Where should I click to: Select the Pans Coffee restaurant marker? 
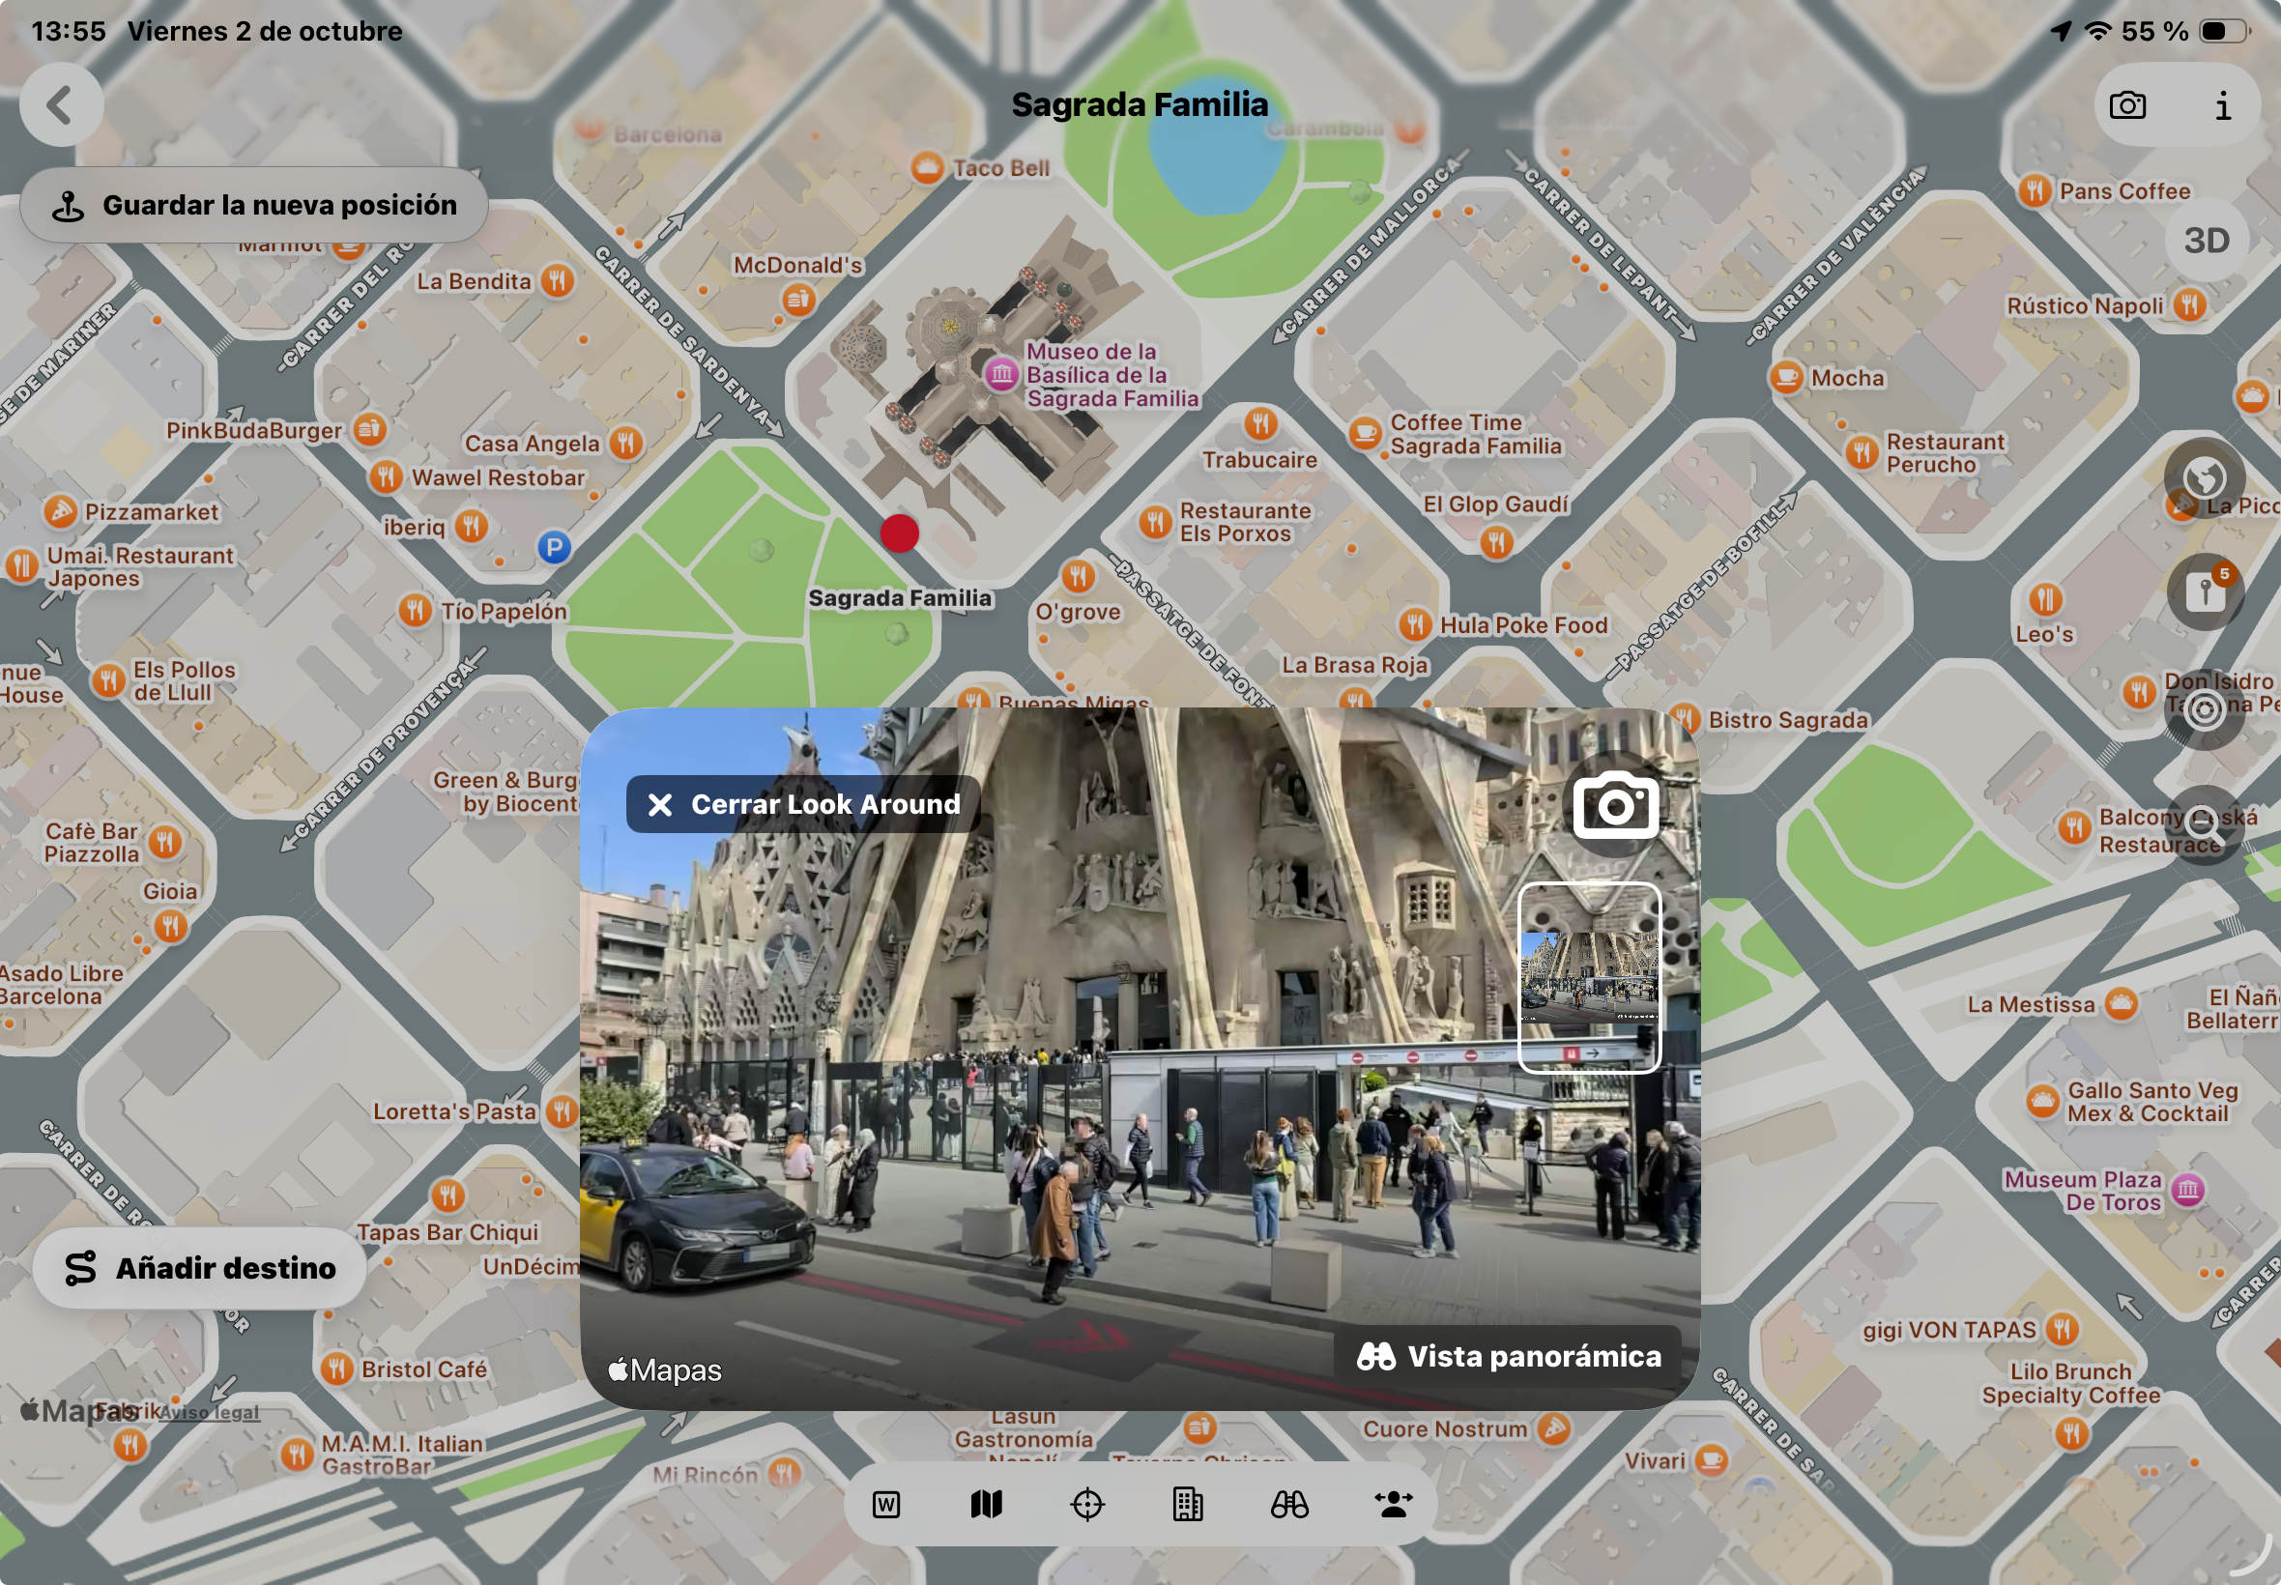2035,190
